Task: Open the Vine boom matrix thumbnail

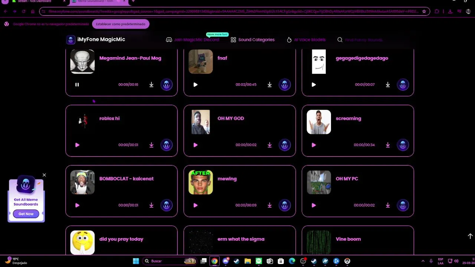Action: pos(319,243)
